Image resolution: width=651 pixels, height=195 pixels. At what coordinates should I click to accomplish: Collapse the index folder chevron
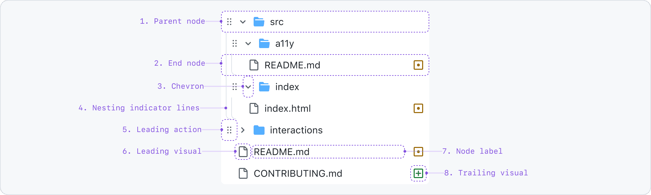[248, 87]
